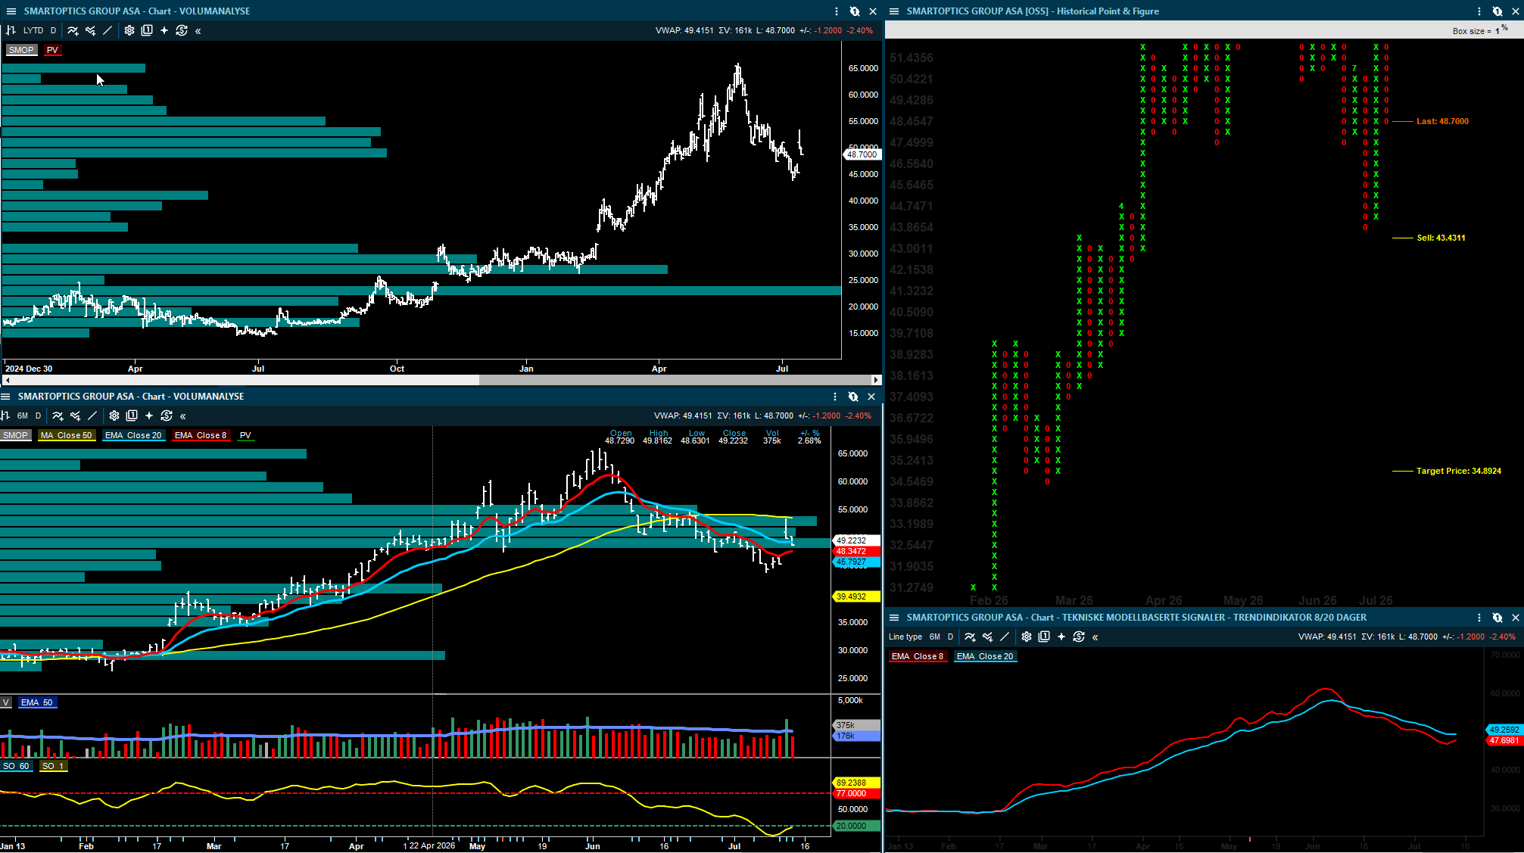Image resolution: width=1524 pixels, height=853 pixels.
Task: Collapse toolbar using double chevron in middle-left chart
Action: (183, 416)
